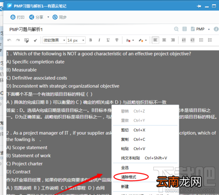Toggle italic formatting

(99, 40)
